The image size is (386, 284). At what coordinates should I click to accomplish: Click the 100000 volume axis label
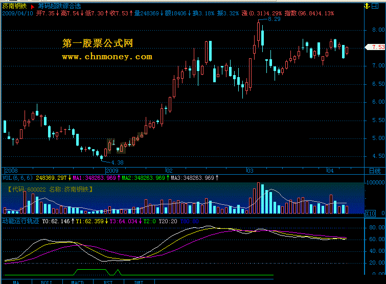pyautogui.click(x=375, y=182)
